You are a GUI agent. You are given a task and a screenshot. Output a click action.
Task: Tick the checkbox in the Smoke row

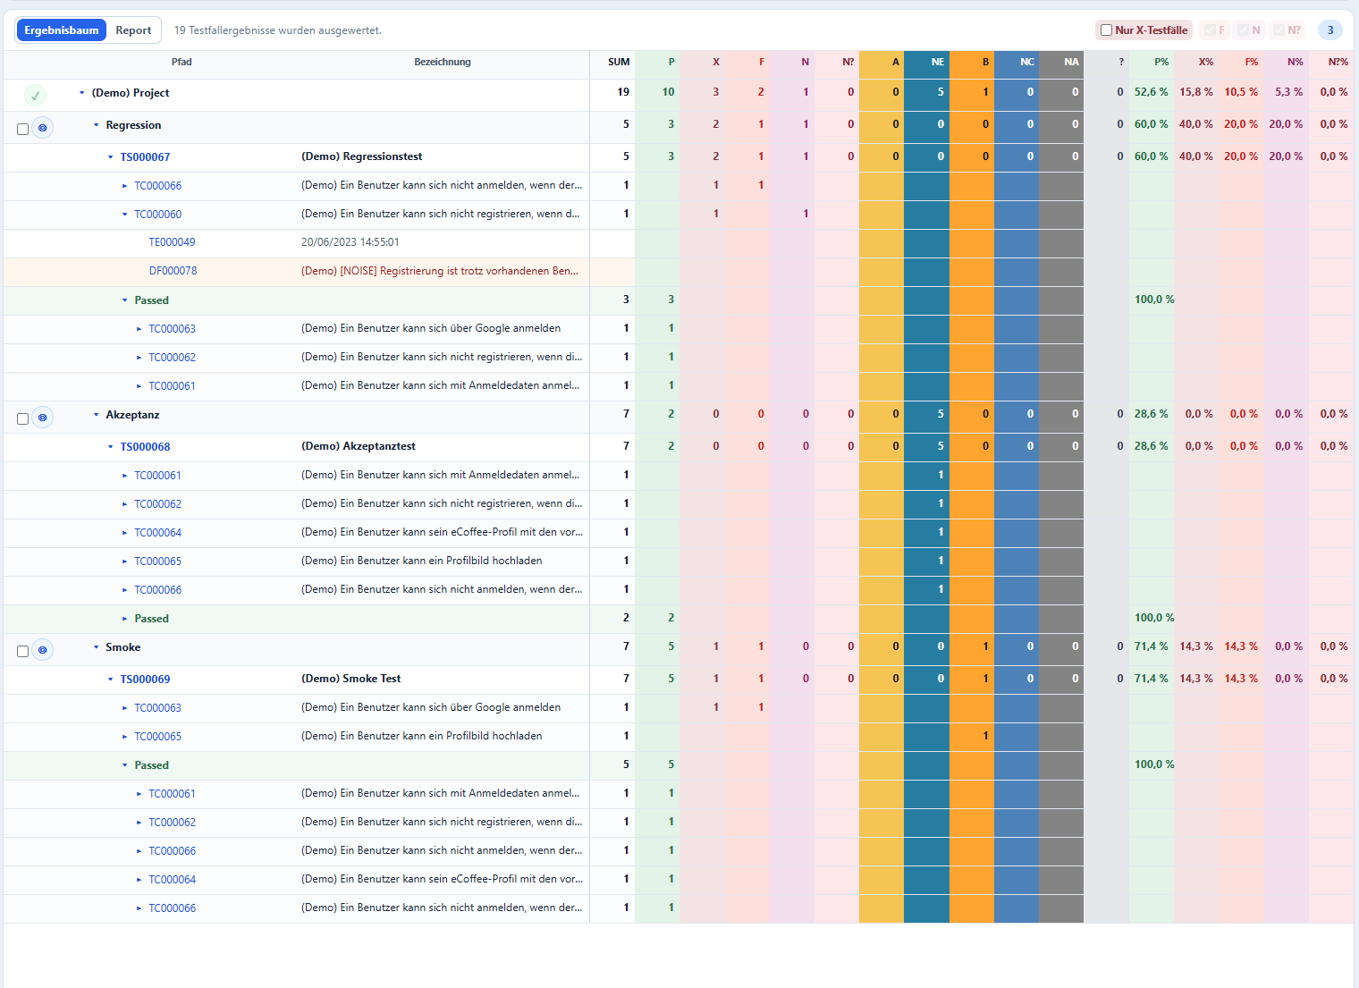click(22, 651)
